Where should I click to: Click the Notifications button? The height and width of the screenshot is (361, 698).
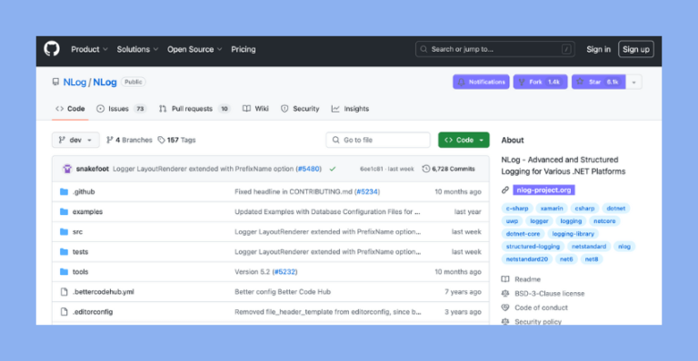pyautogui.click(x=481, y=83)
